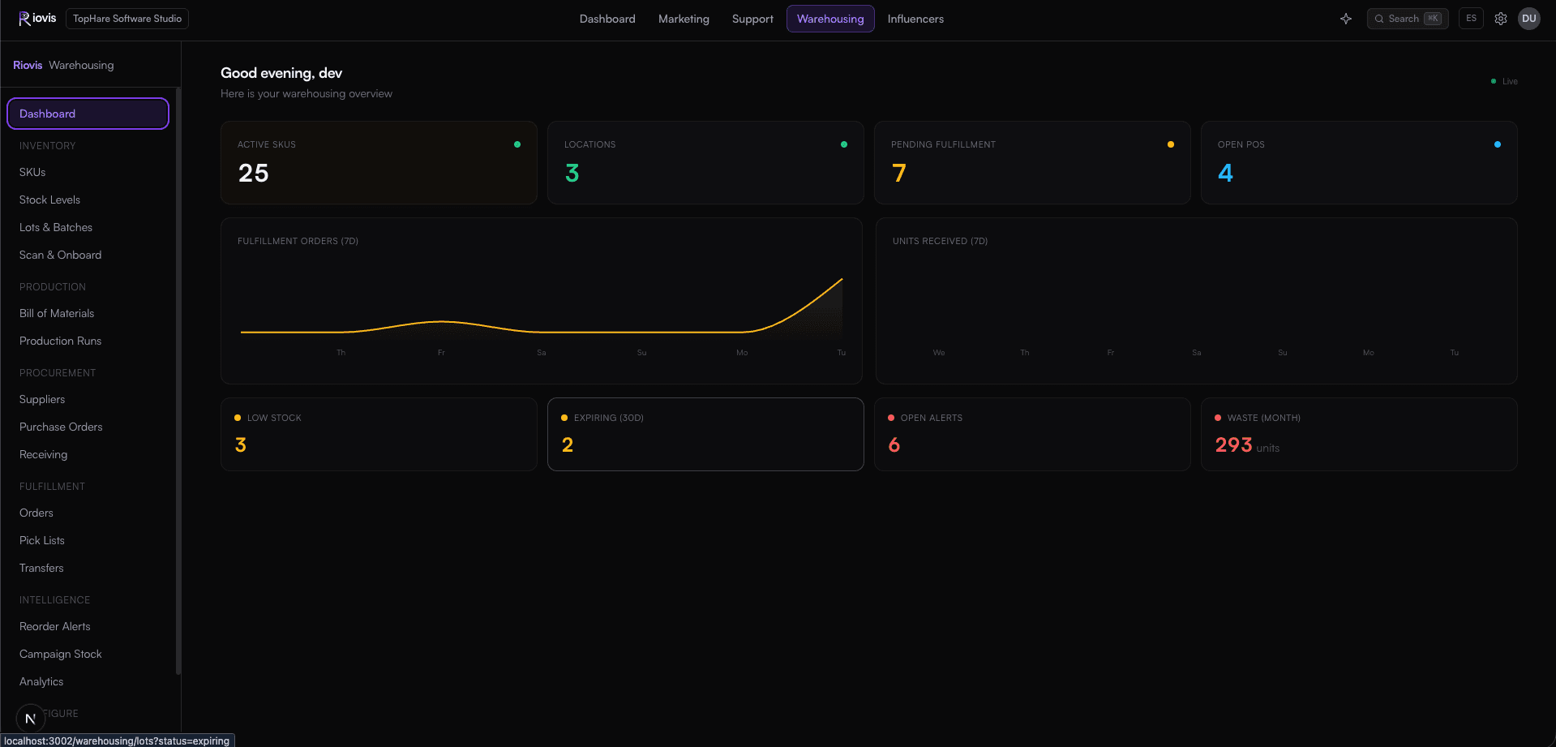Open Reorder Alerts in sidebar
The width and height of the screenshot is (1556, 747).
pyautogui.click(x=55, y=626)
